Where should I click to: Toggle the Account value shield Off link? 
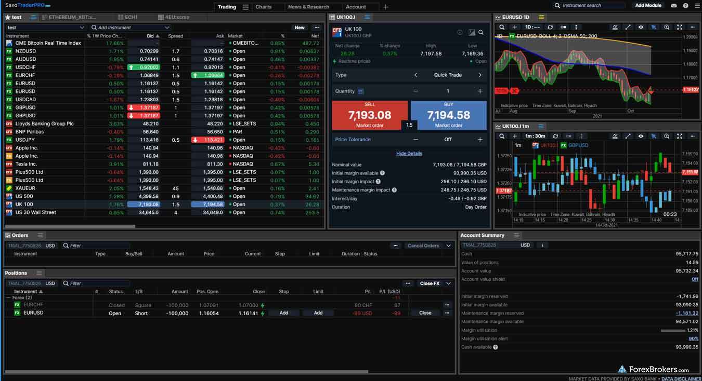695,279
